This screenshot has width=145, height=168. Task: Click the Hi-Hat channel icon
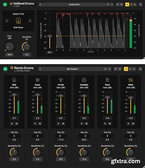[x=61, y=80]
